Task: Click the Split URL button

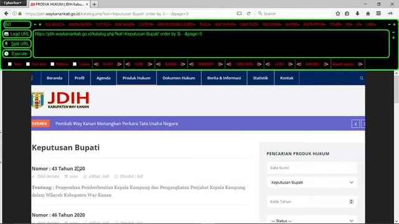Action: click(x=17, y=44)
